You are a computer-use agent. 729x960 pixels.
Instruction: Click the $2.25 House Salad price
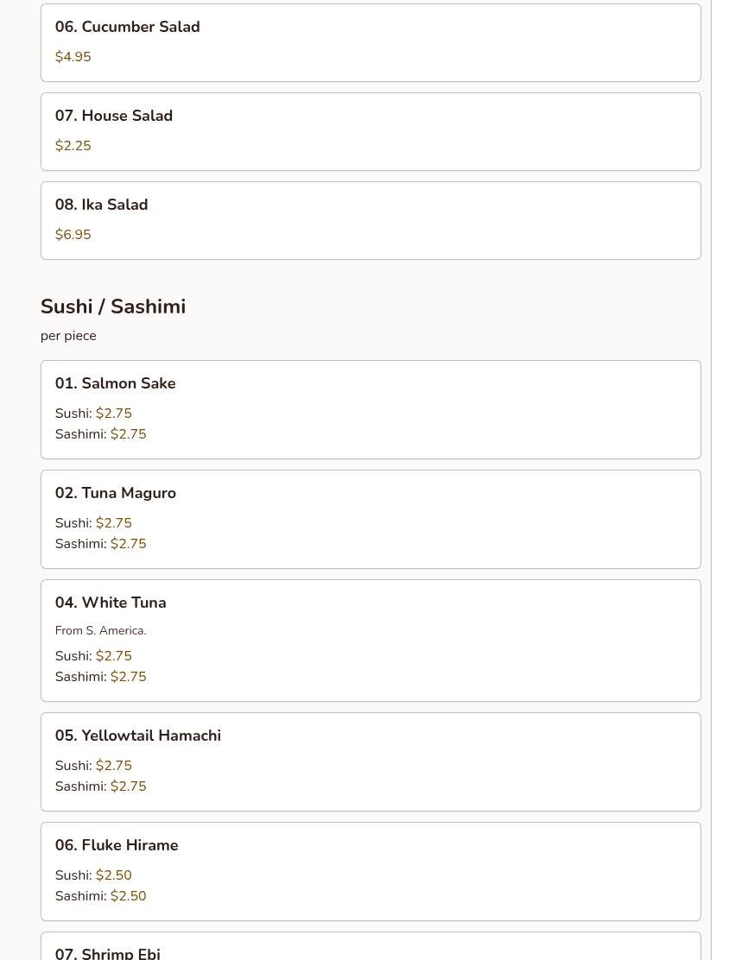pos(73,146)
